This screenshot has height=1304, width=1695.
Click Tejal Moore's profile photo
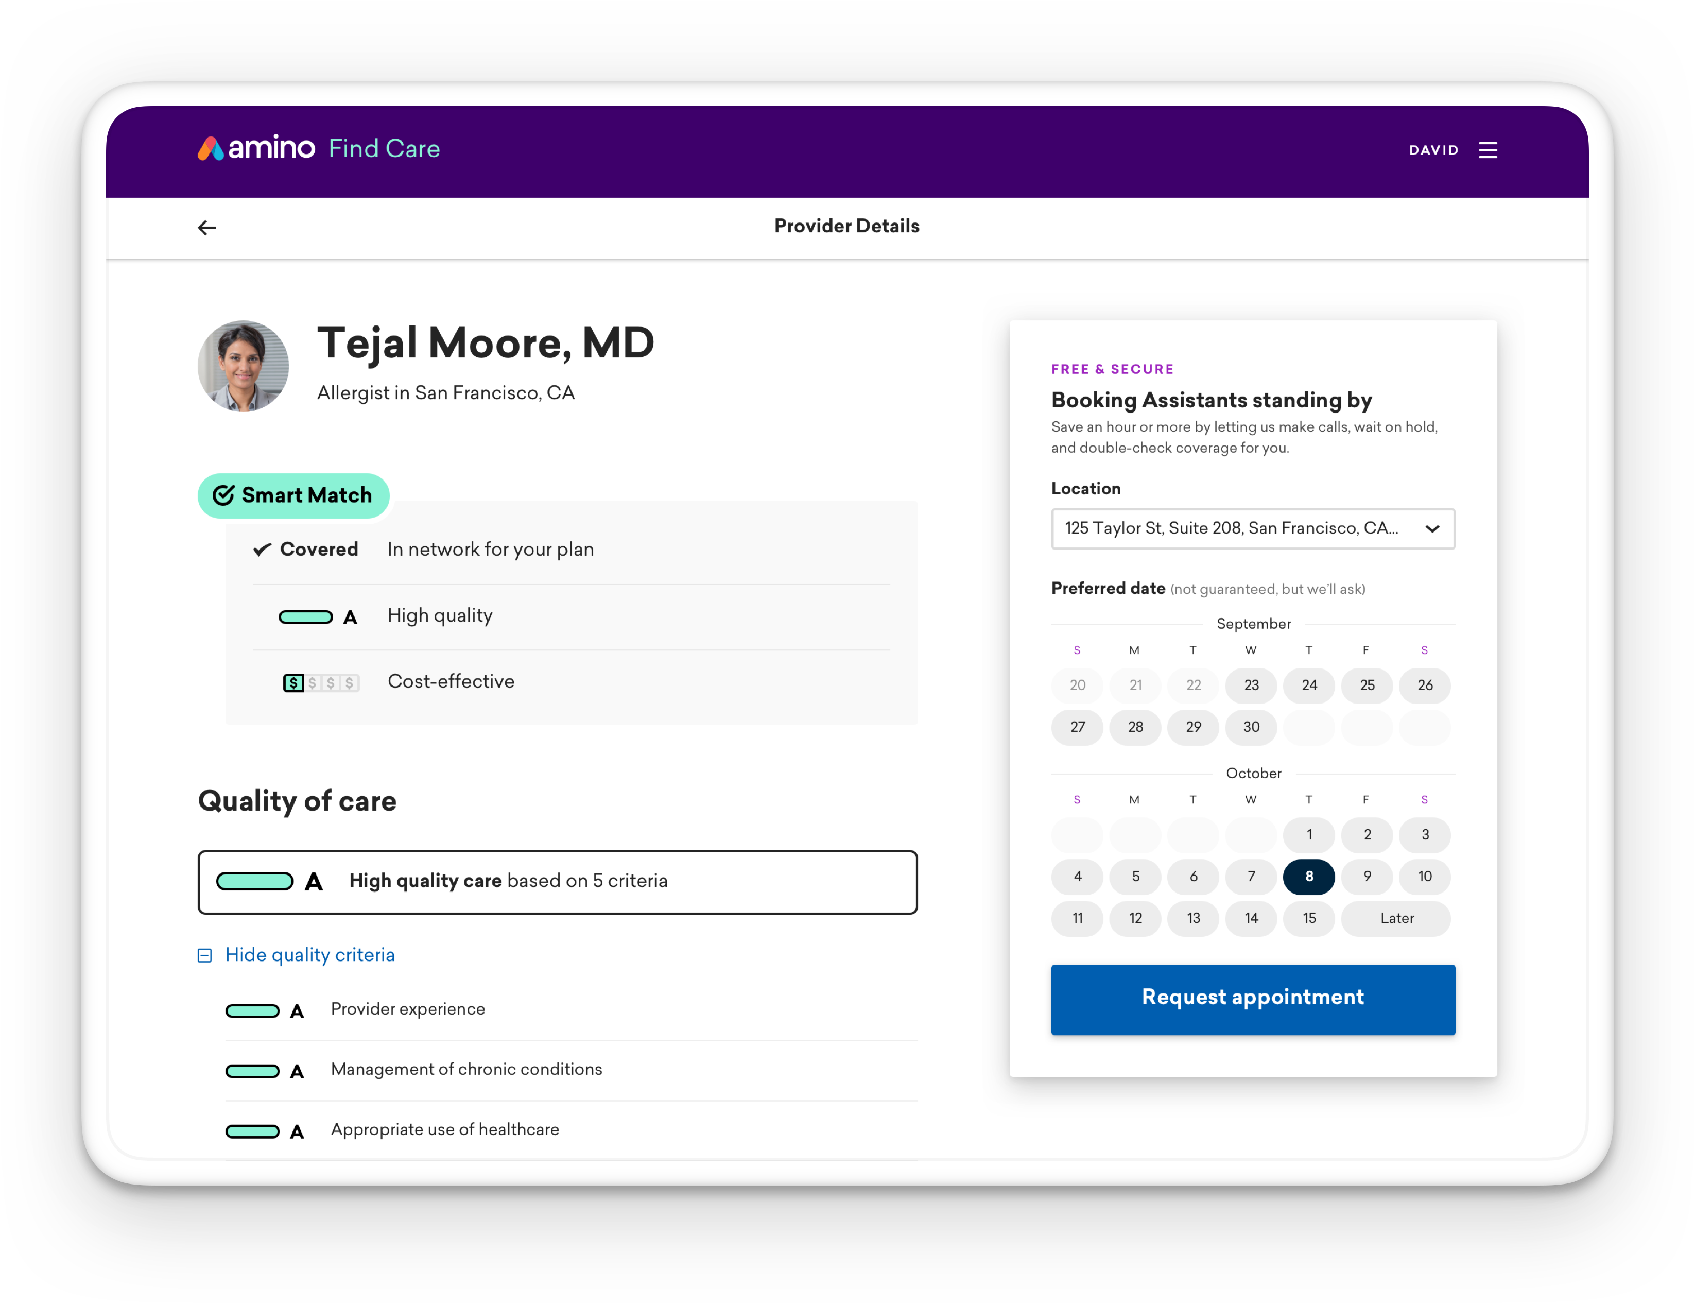(x=243, y=366)
